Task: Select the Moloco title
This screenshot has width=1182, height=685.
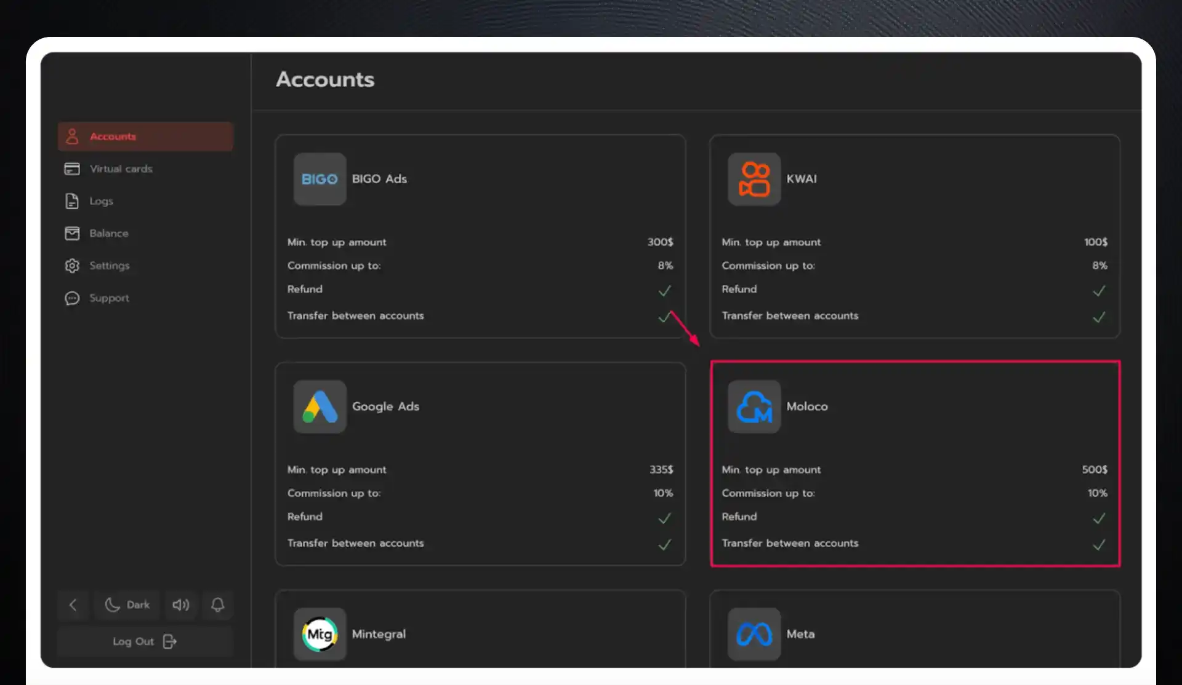Action: coord(807,406)
